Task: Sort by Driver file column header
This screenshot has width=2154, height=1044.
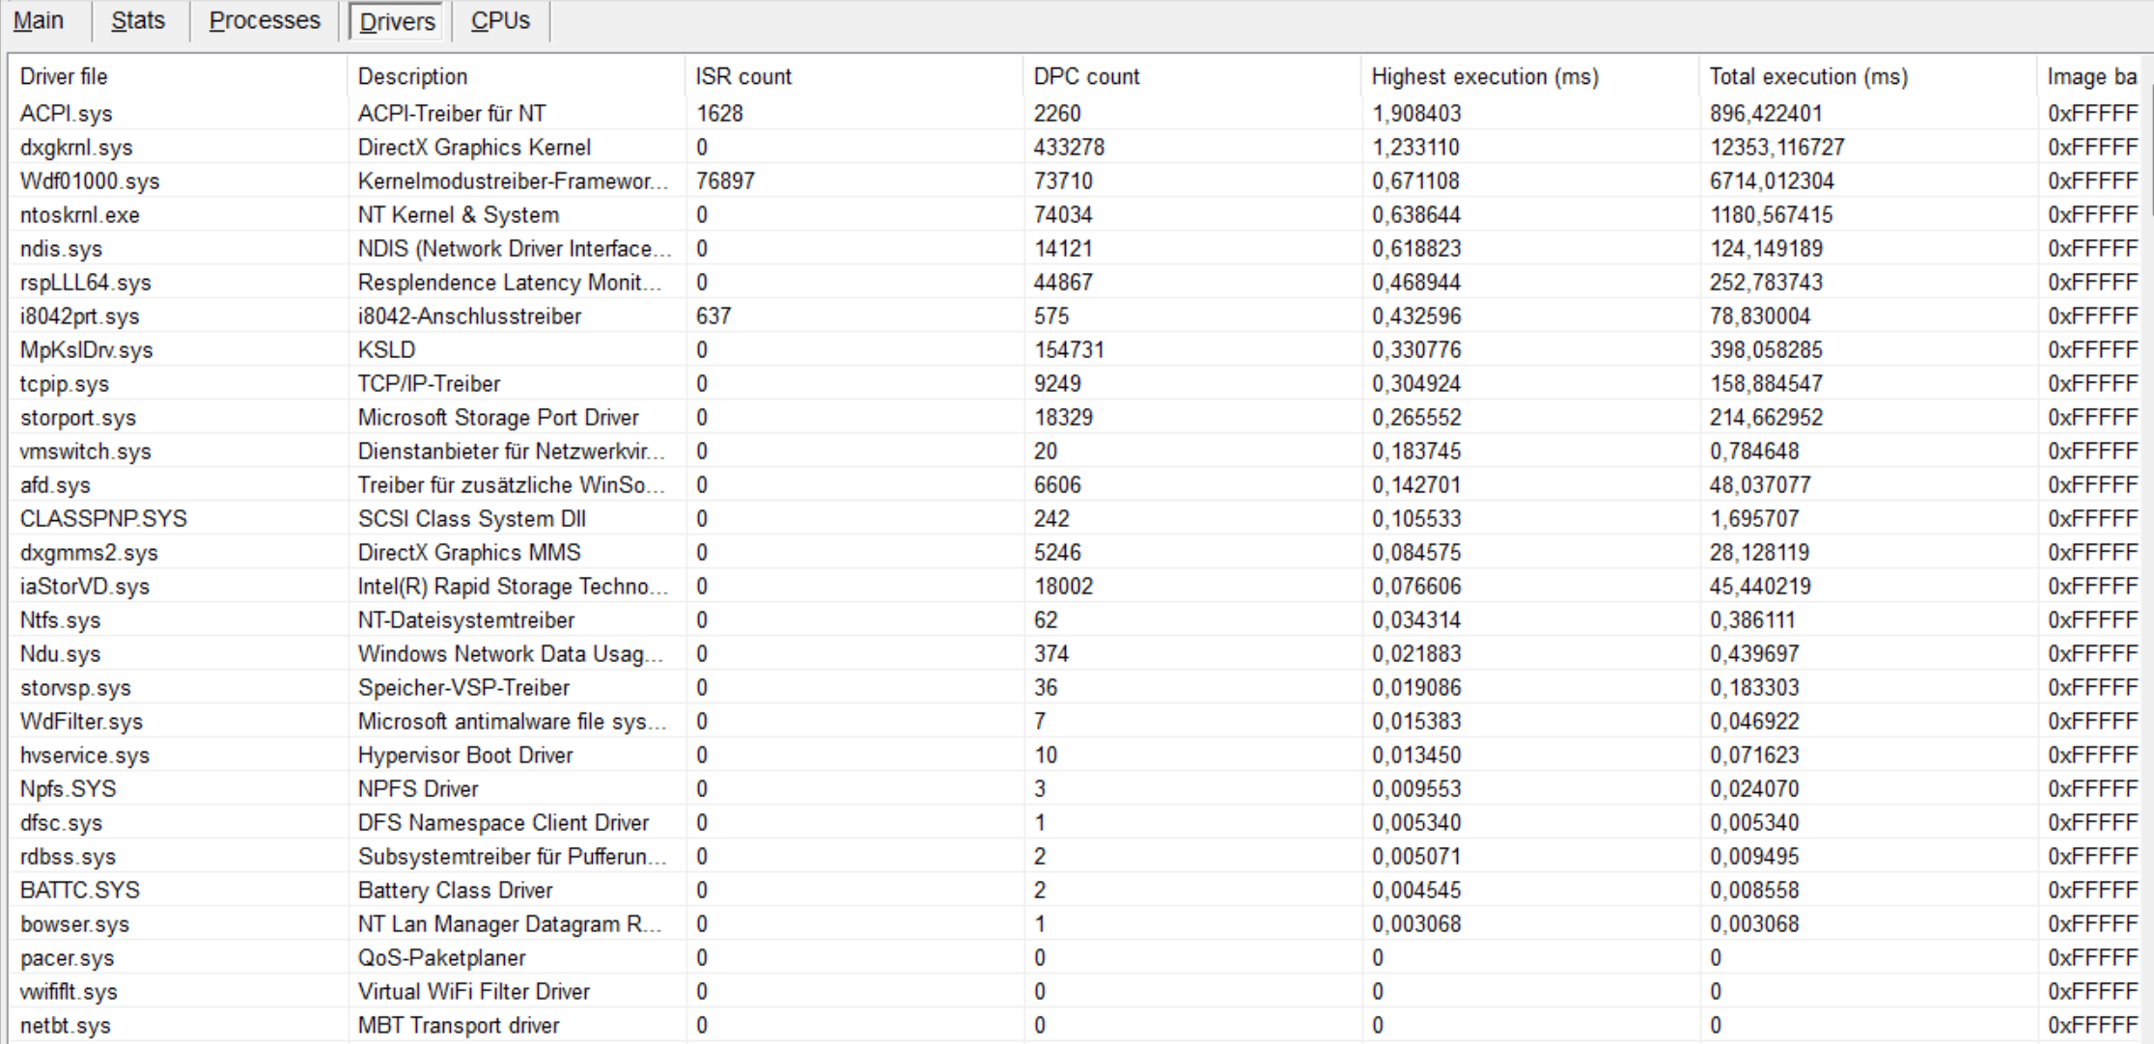Action: 64,76
